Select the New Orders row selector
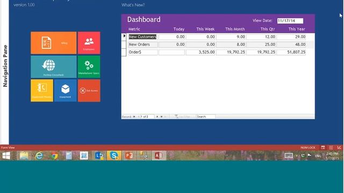 pyautogui.click(x=124, y=44)
